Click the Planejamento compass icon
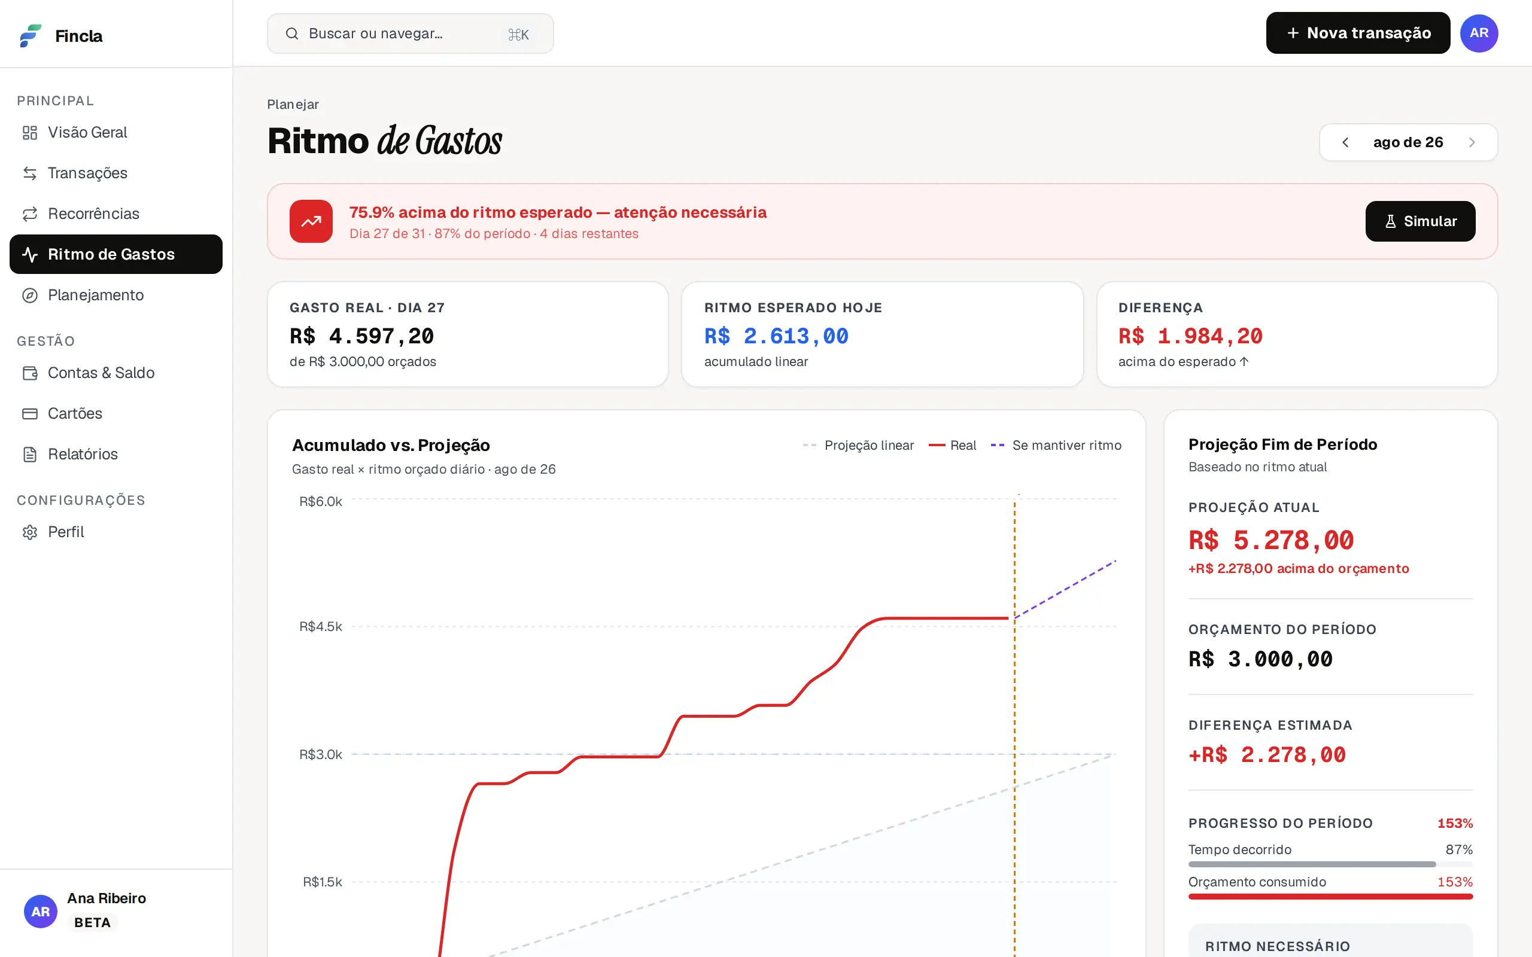Screen dimensions: 1532x957 30,295
